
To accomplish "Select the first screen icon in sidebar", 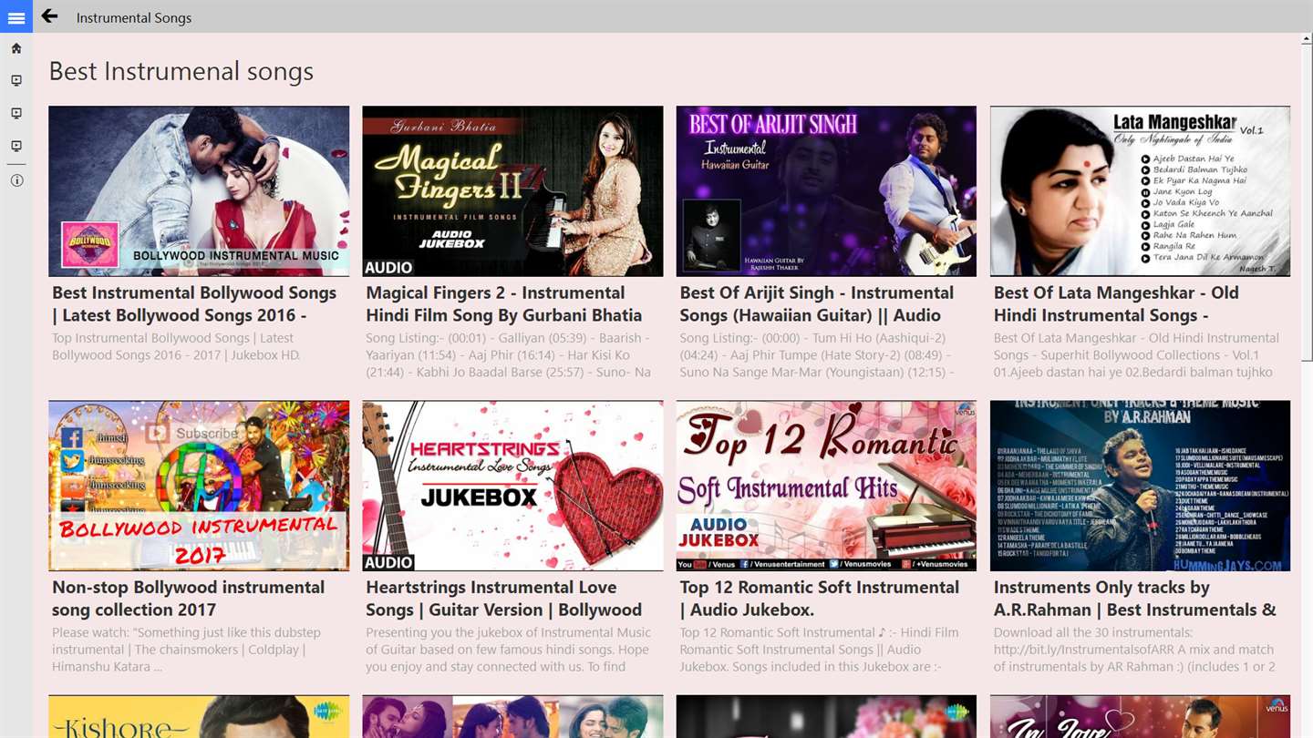I will pyautogui.click(x=16, y=81).
